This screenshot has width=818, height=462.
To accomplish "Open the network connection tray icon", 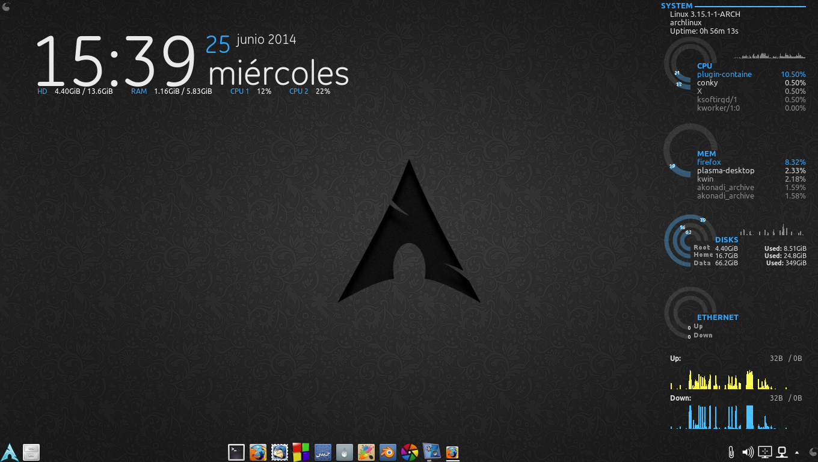I will pos(782,452).
